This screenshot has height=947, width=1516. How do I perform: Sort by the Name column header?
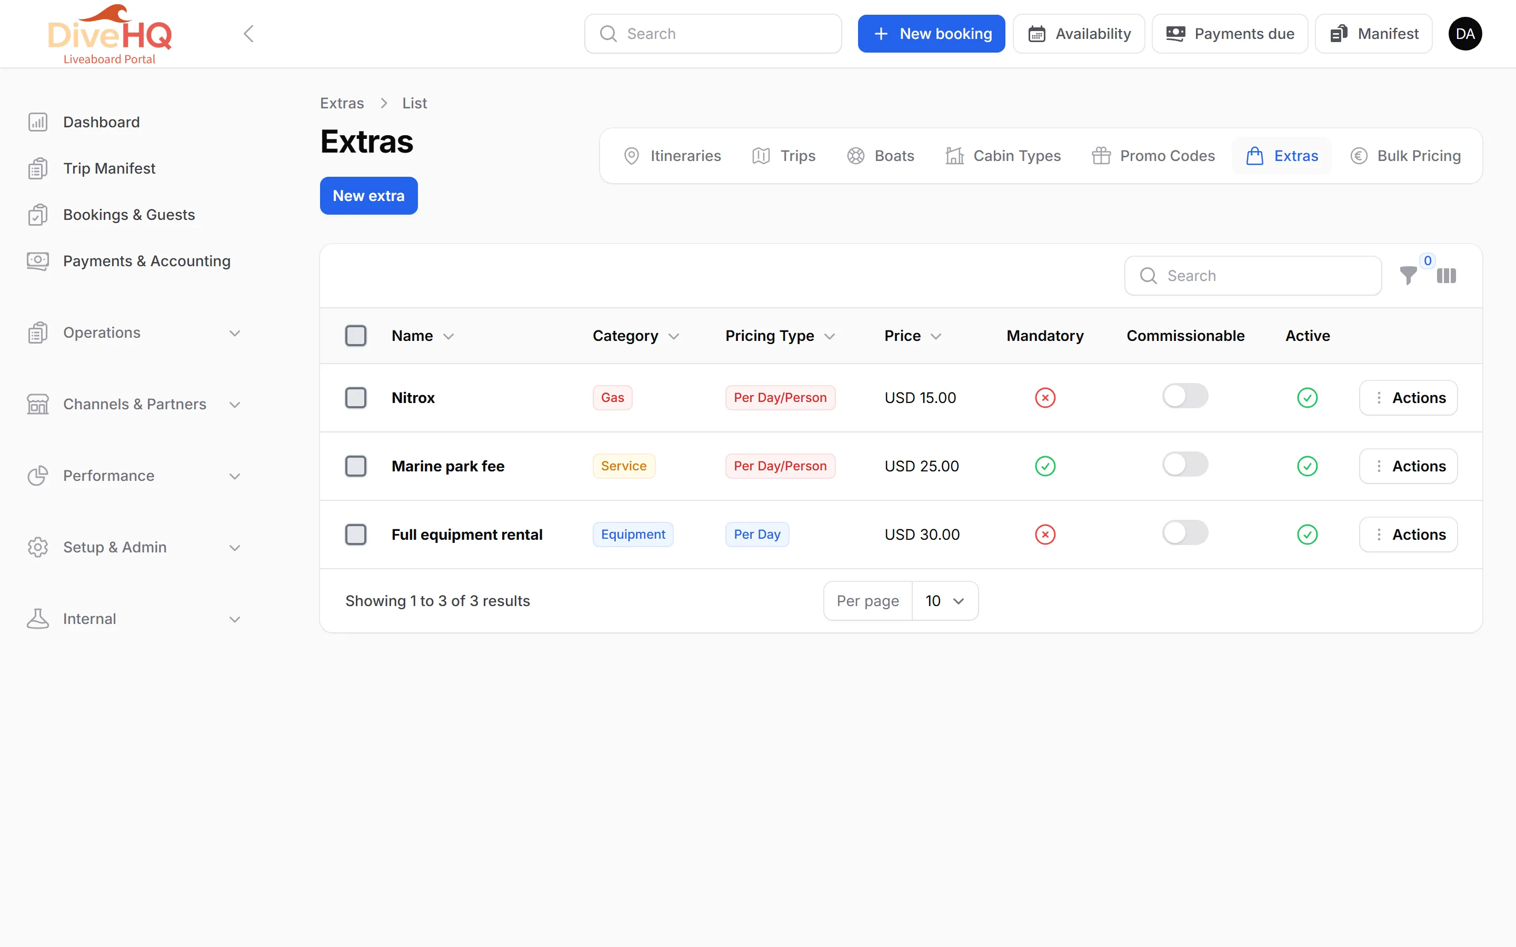[x=422, y=336]
